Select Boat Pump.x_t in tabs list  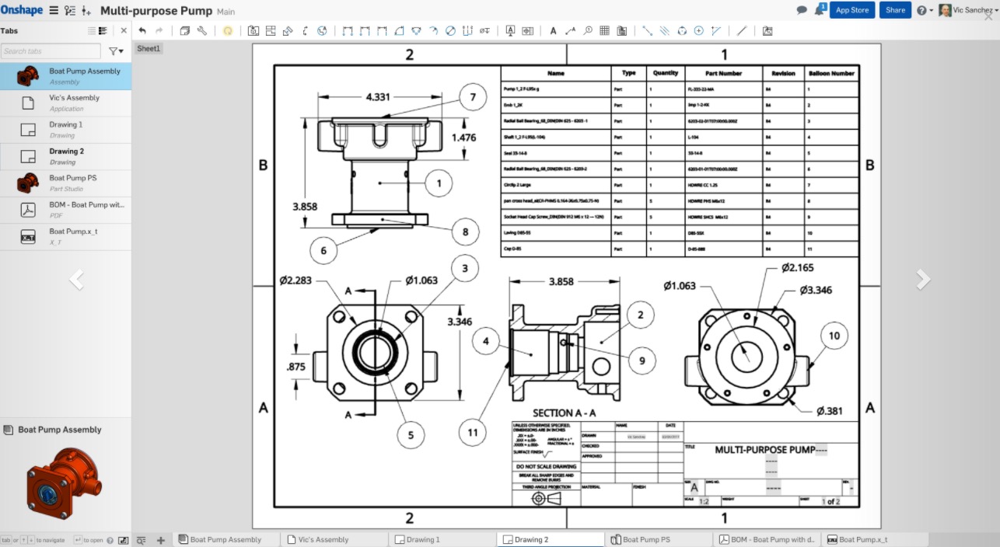coord(65,236)
